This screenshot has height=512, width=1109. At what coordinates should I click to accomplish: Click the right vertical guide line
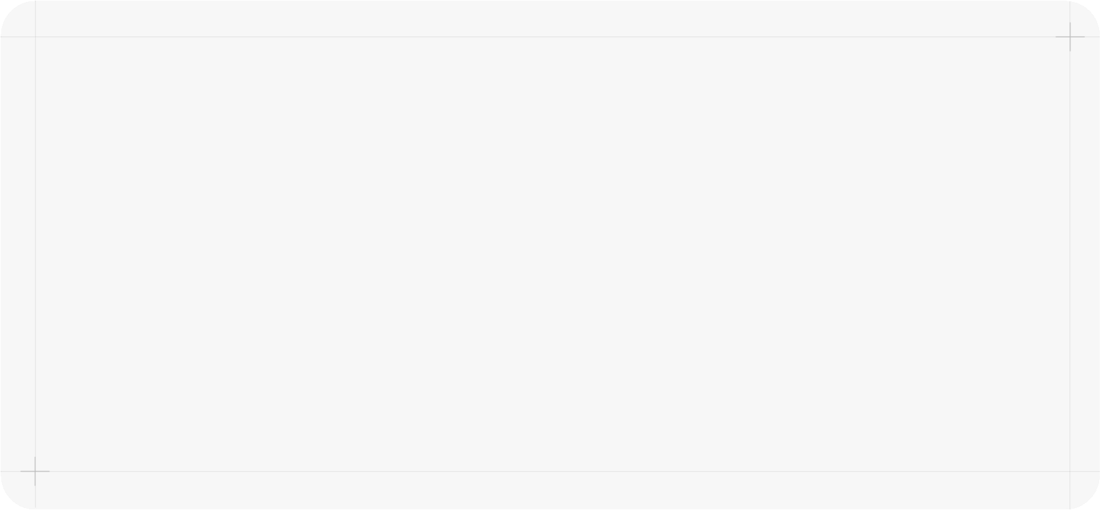coord(1070,251)
